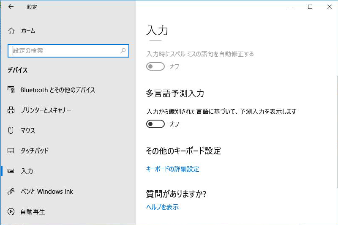This screenshot has height=225, width=338.
Task: Click the magnifier icon in the search box
Action: pos(123,51)
